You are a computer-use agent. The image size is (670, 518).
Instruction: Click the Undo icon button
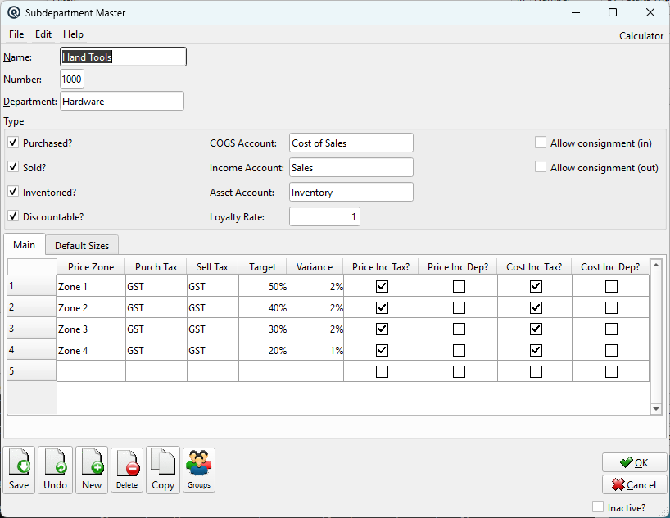(55, 470)
